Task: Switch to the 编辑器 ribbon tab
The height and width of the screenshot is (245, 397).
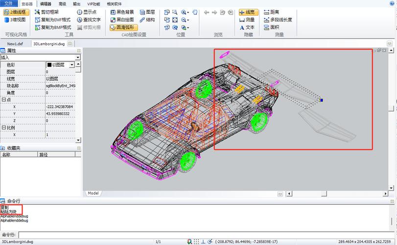Action: pyautogui.click(x=46, y=4)
